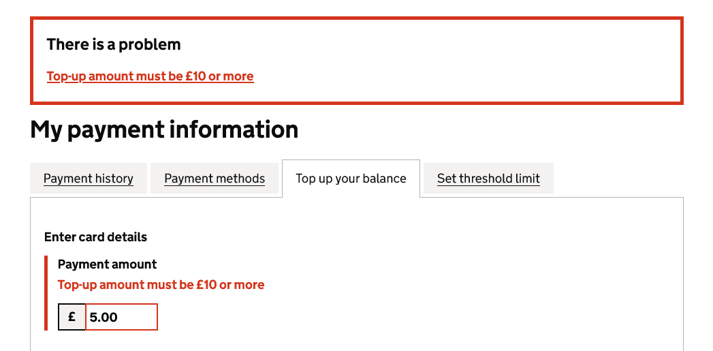Click the inline error message above the amount field
Viewport: 713px width, 351px height.
point(161,285)
